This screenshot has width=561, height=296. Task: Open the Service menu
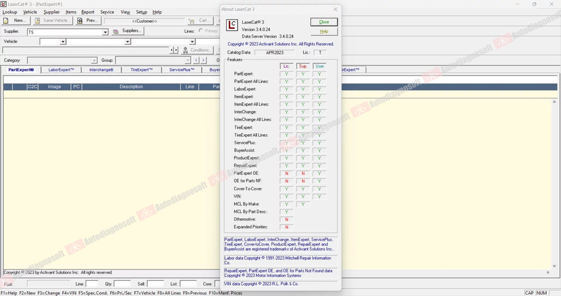point(107,12)
